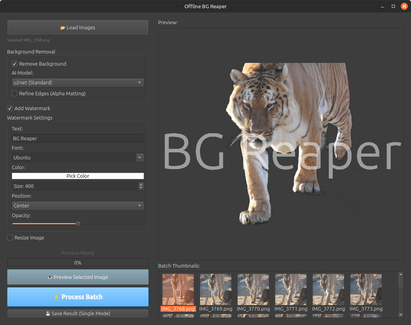This screenshot has width=411, height=325.
Task: Click the IMG_3772.png file name label
Action: (x=328, y=309)
